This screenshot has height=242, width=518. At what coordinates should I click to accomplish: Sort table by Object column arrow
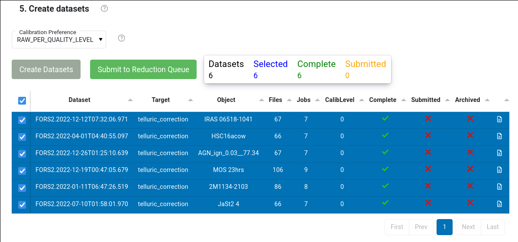click(x=262, y=100)
